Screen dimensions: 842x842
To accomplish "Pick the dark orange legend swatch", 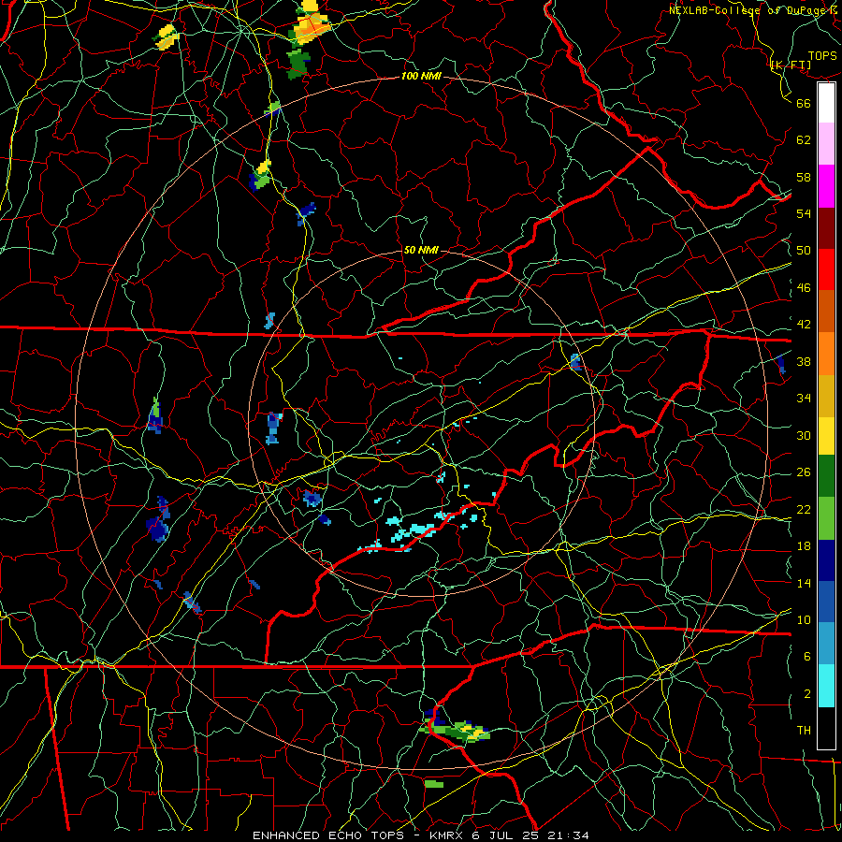I will 826,312.
